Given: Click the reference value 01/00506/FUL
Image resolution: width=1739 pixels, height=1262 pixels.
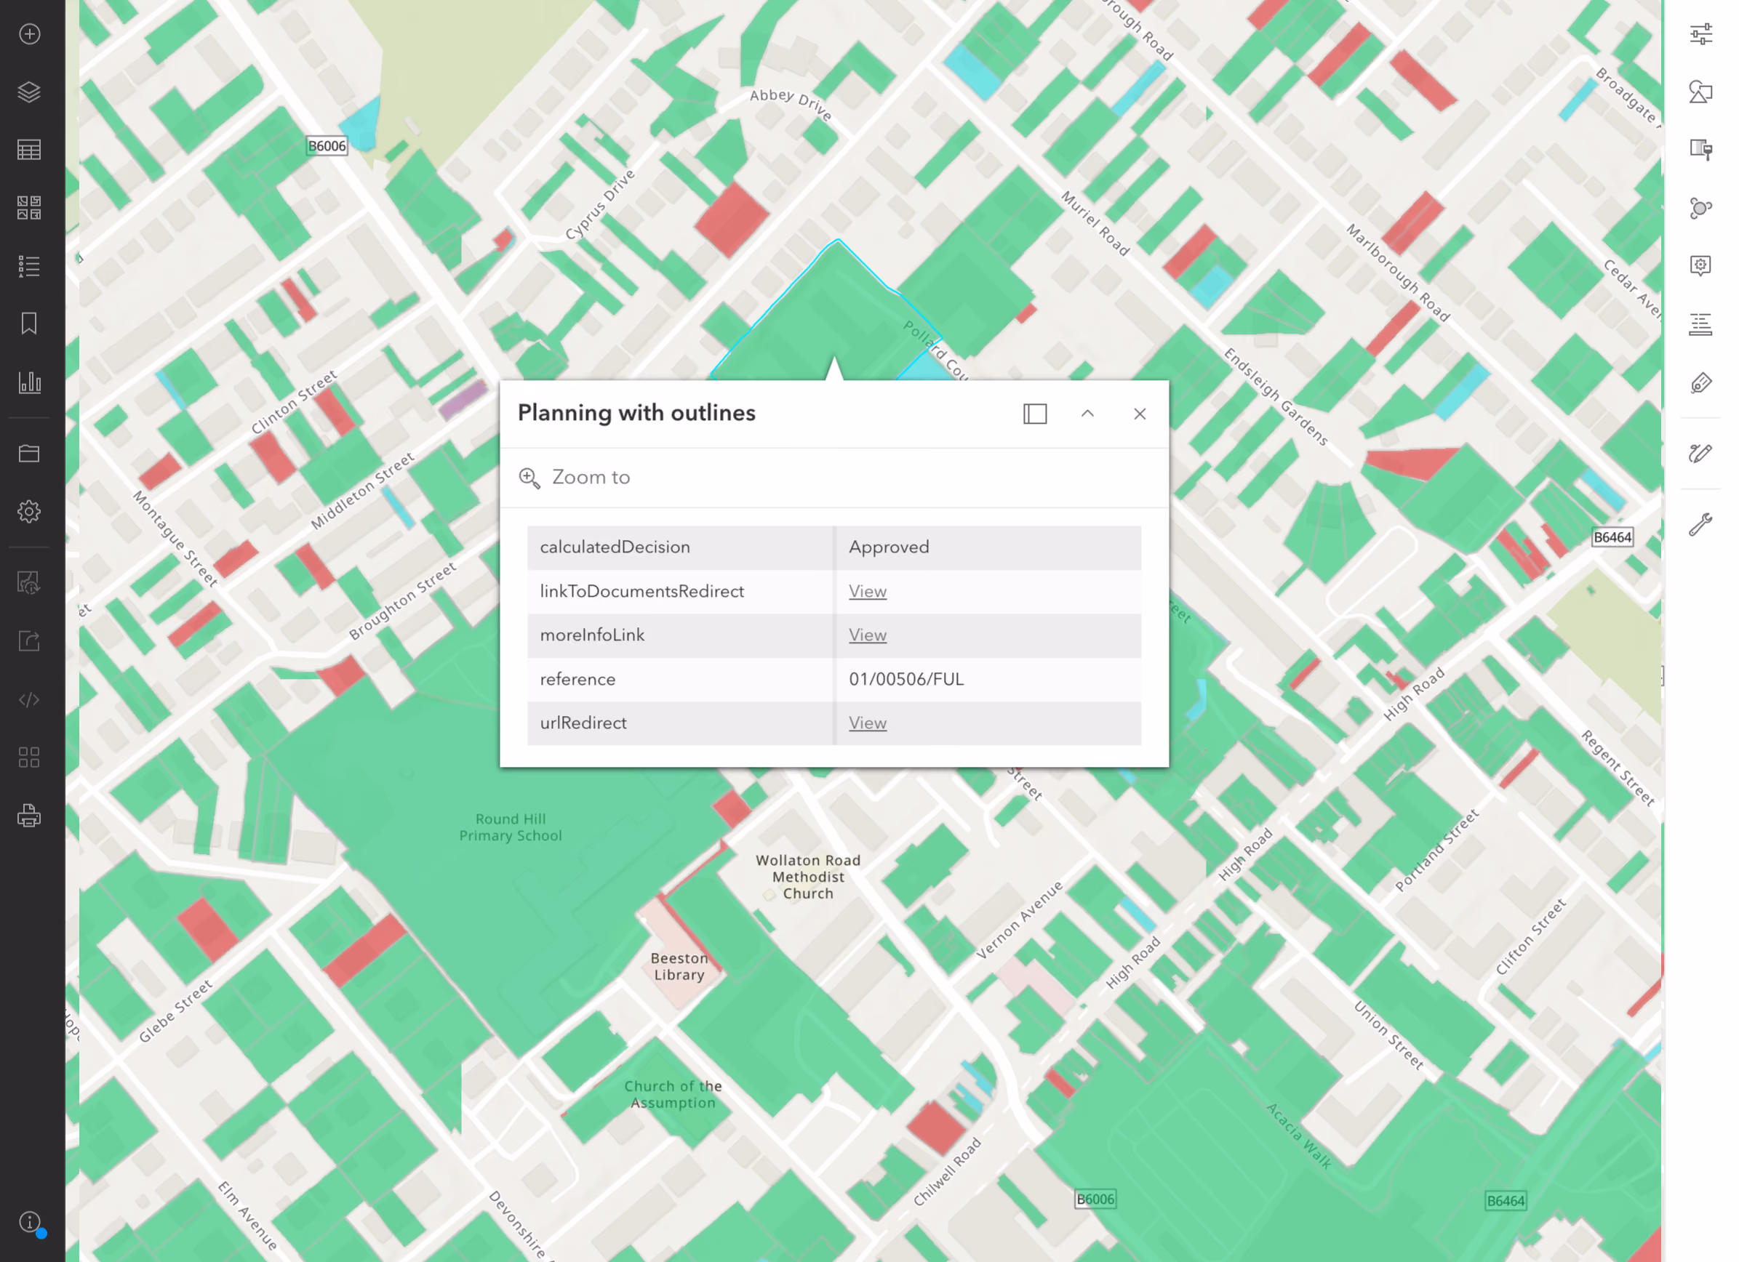Looking at the screenshot, I should [906, 680].
